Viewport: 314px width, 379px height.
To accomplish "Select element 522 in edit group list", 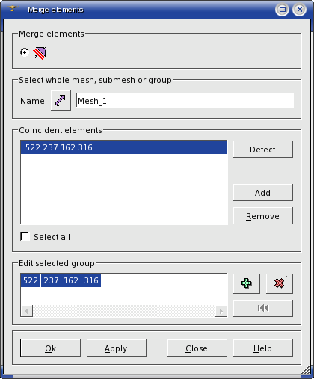I will pos(31,280).
